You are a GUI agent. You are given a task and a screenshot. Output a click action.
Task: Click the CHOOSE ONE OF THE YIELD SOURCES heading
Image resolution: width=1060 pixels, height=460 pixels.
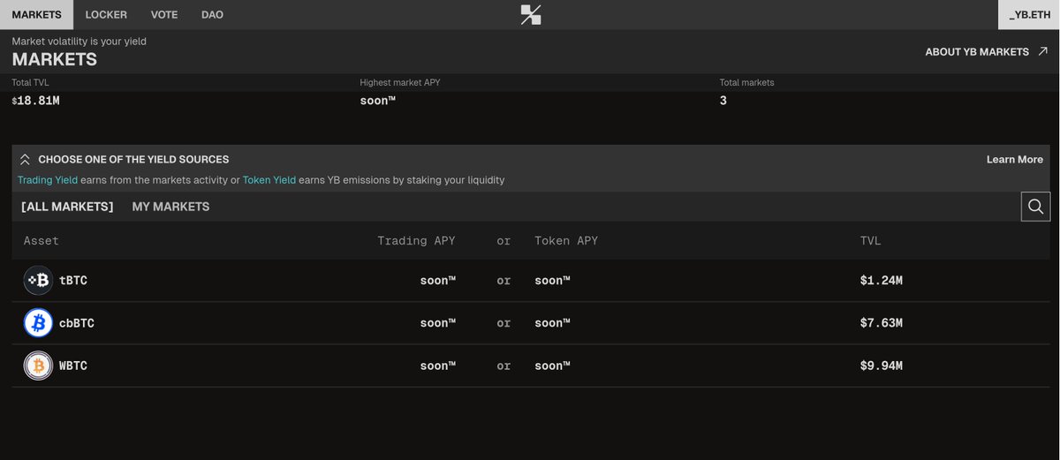pos(133,160)
